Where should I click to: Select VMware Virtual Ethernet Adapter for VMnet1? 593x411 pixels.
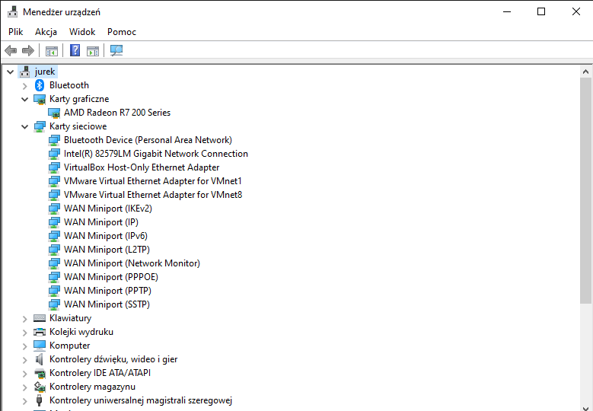click(153, 181)
